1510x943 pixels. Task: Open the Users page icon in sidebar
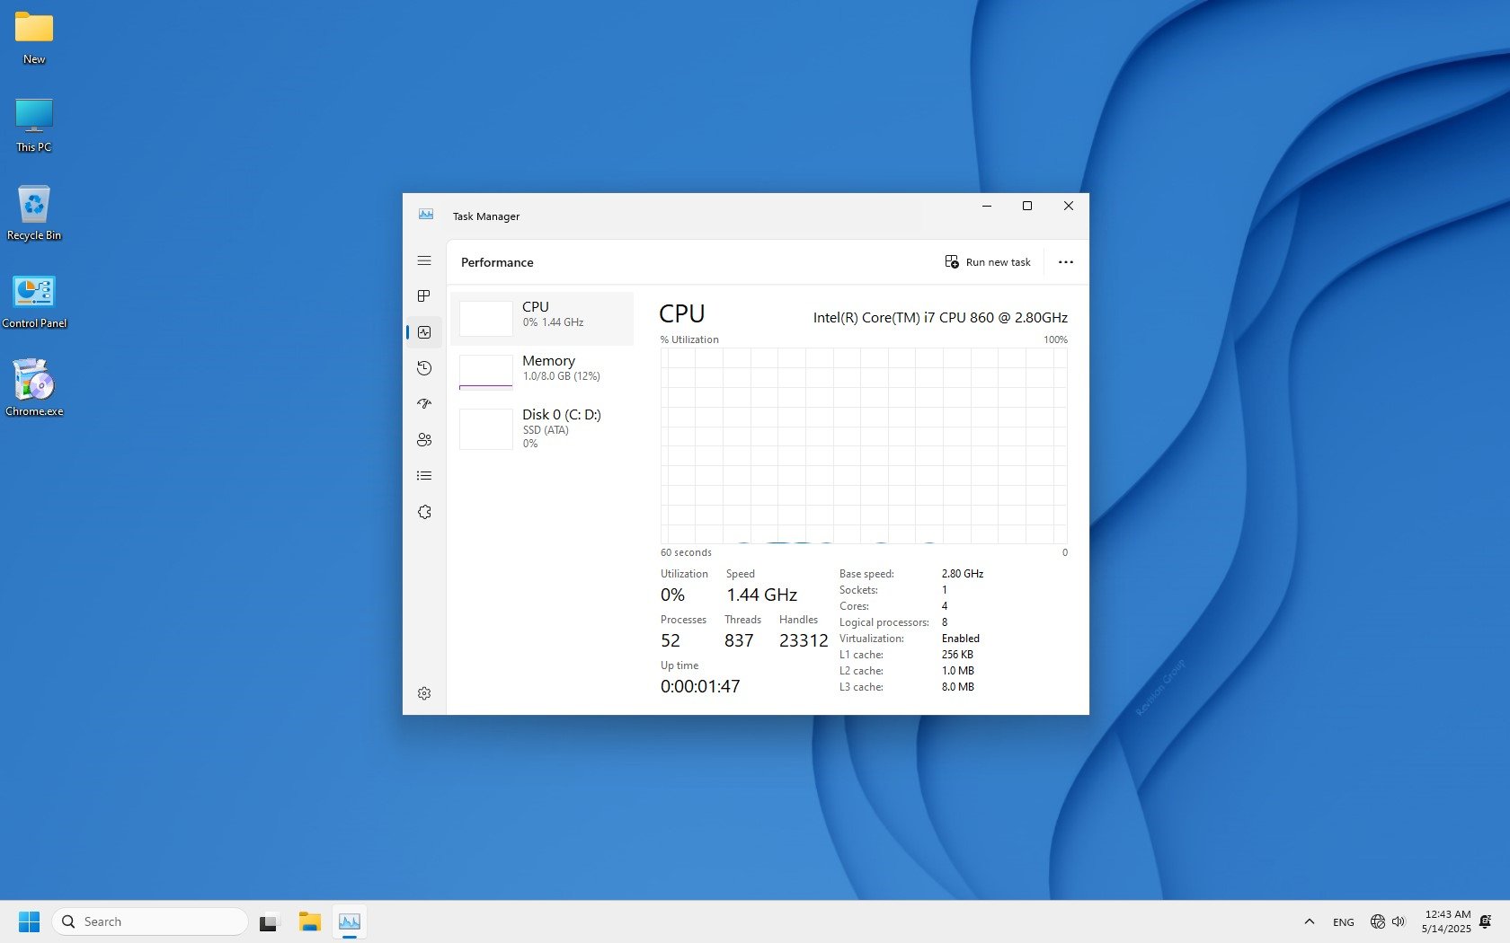tap(424, 440)
